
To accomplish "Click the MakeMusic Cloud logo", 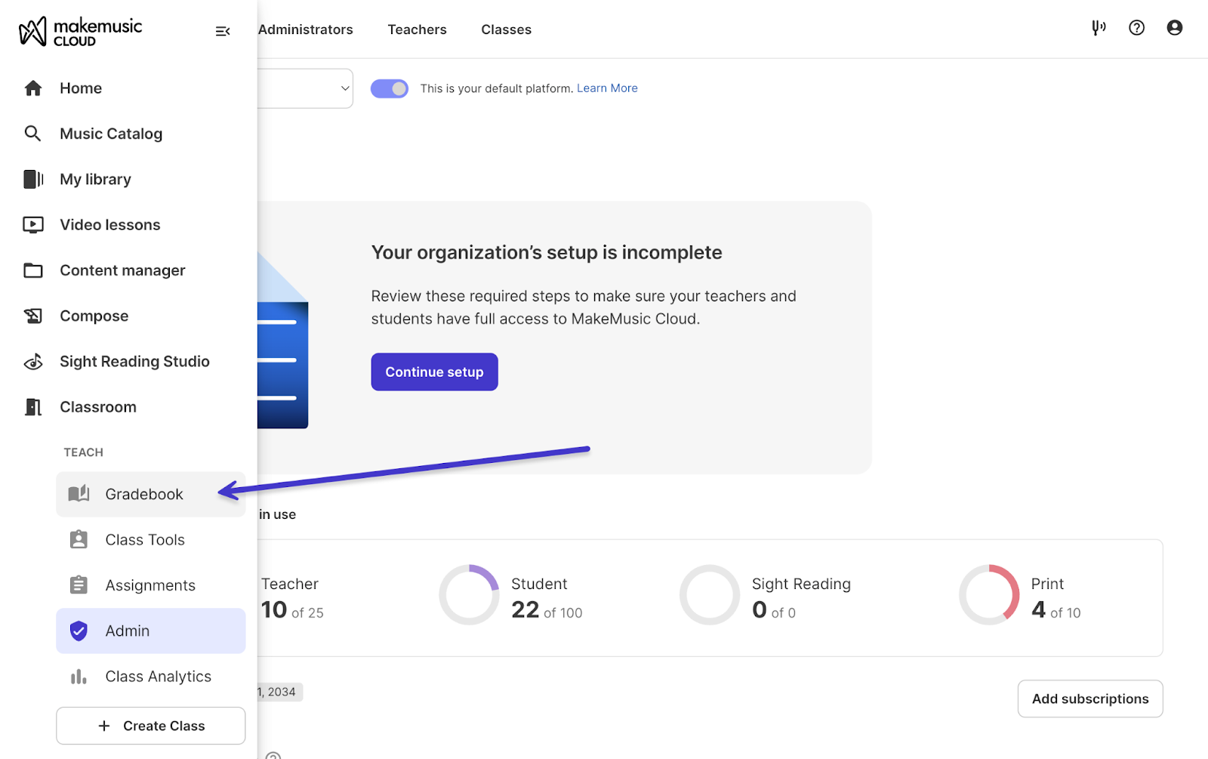I will [x=80, y=32].
